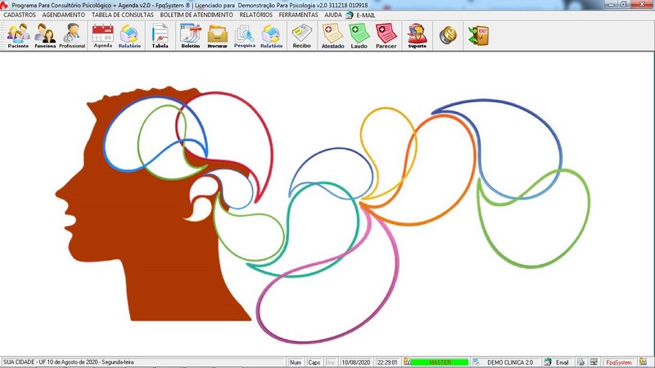
Task: Open the Agenda calendar icon
Action: (x=103, y=35)
